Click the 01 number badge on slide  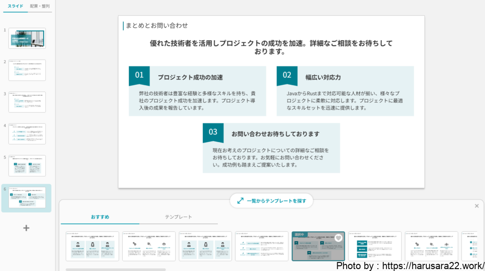pos(139,75)
